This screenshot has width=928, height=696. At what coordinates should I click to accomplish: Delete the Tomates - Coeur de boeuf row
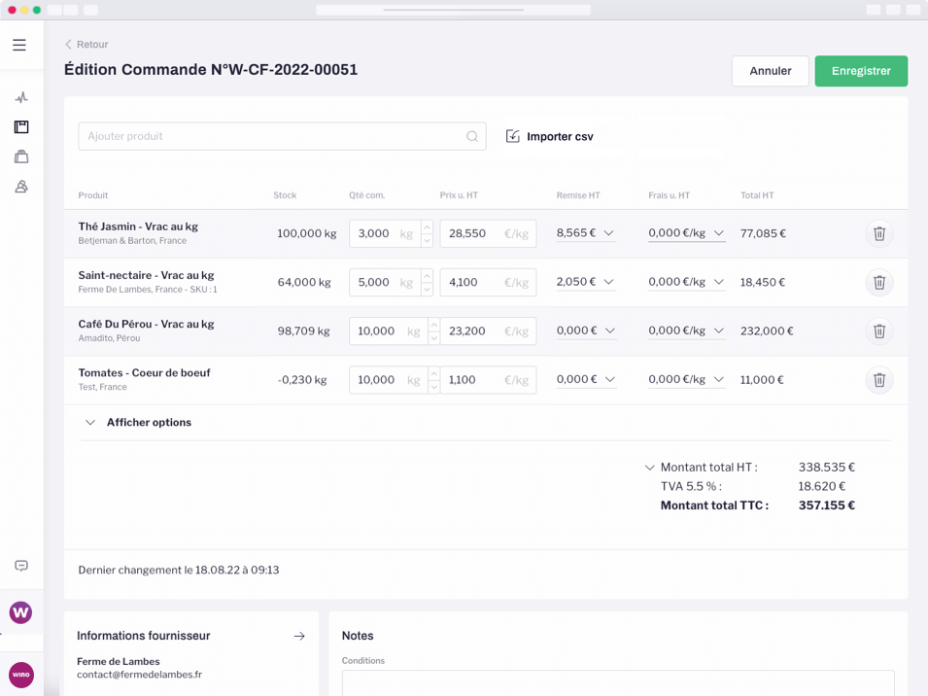[x=879, y=380]
